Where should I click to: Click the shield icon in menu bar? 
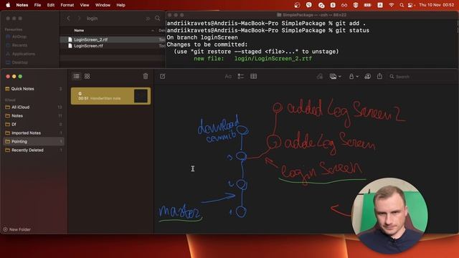(x=356, y=5)
